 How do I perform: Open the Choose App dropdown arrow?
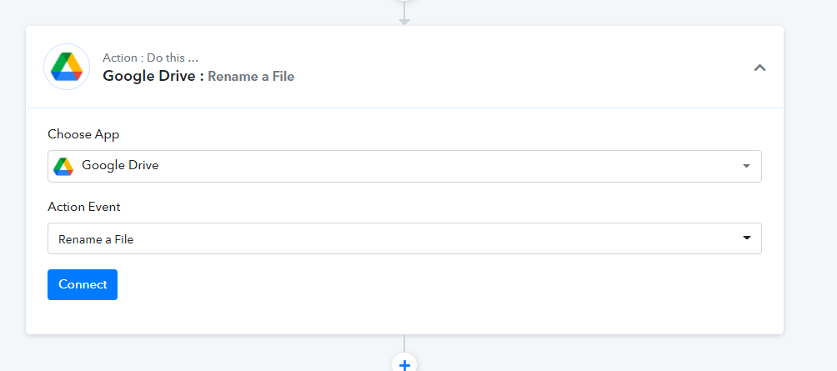[x=746, y=166]
